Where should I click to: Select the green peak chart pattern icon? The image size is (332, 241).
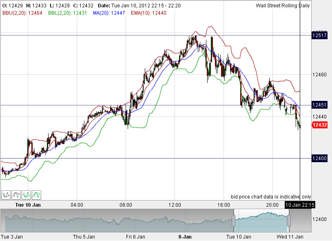[x=36, y=195]
